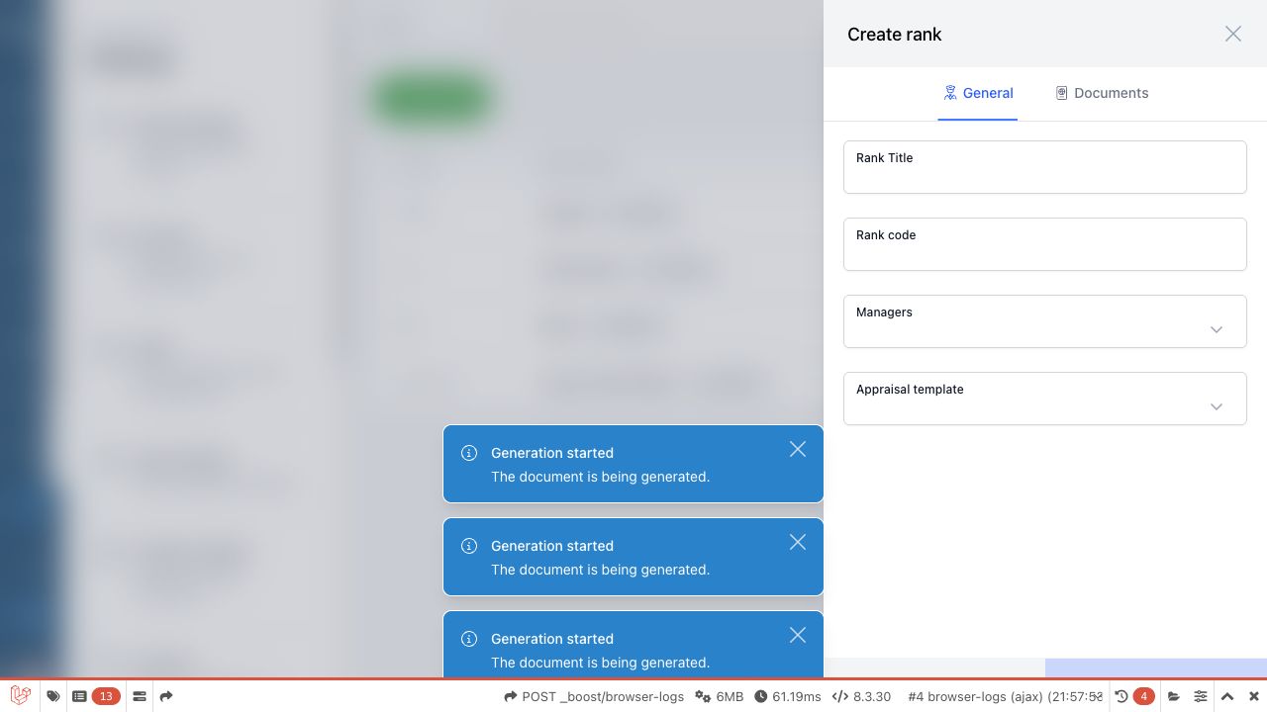
Task: Dismiss the top Generation started notification
Action: 798,449
